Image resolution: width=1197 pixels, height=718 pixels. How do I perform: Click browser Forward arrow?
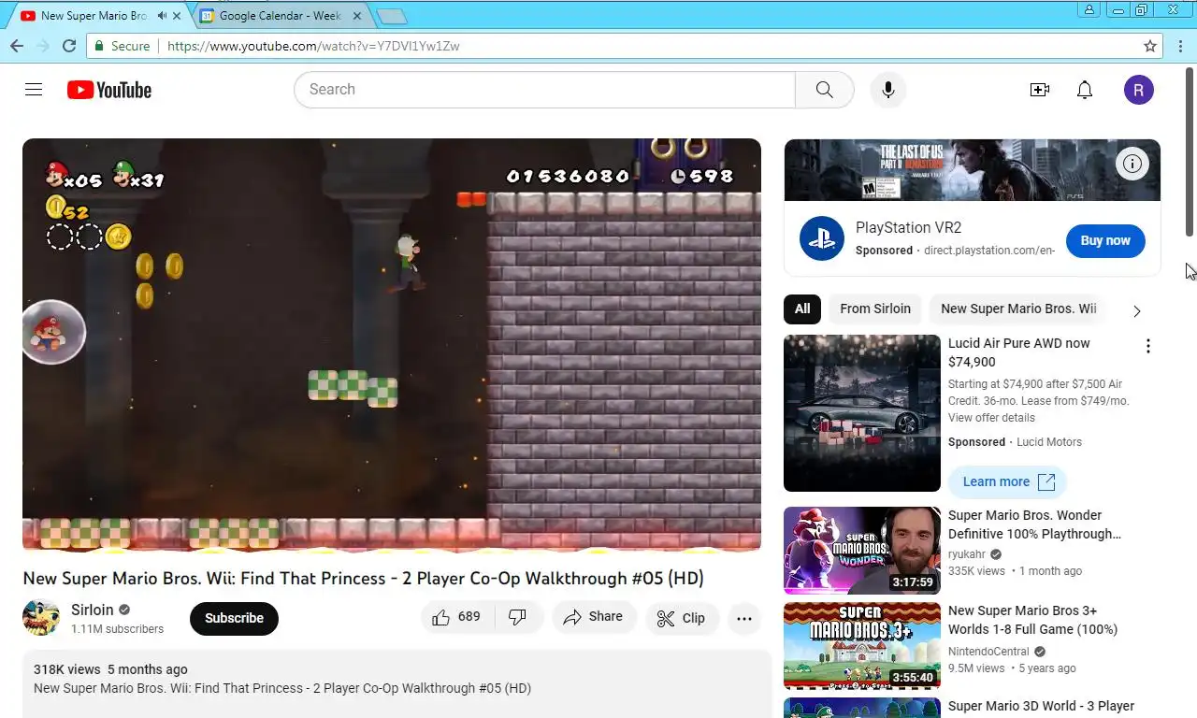[42, 46]
